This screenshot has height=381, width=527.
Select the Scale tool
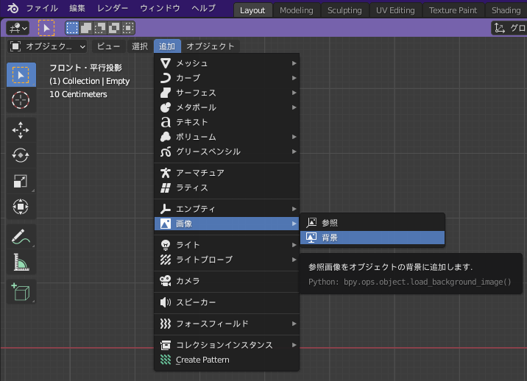point(21,181)
